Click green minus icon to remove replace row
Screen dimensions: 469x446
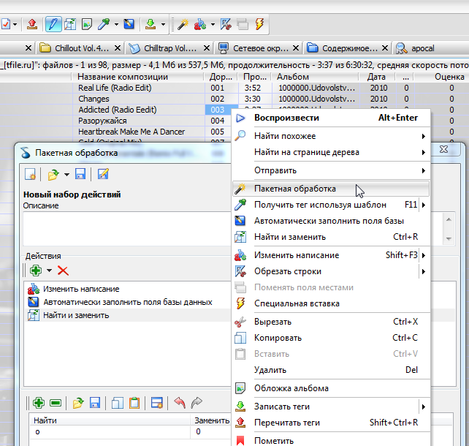click(x=56, y=403)
